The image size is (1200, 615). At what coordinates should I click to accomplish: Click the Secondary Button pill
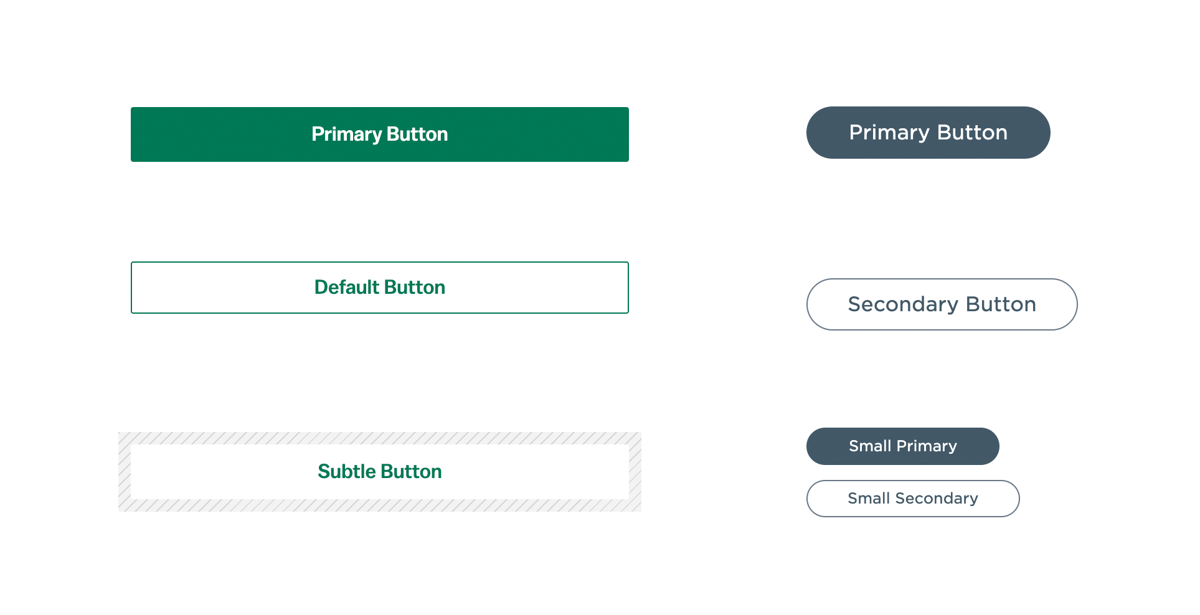pyautogui.click(x=942, y=304)
